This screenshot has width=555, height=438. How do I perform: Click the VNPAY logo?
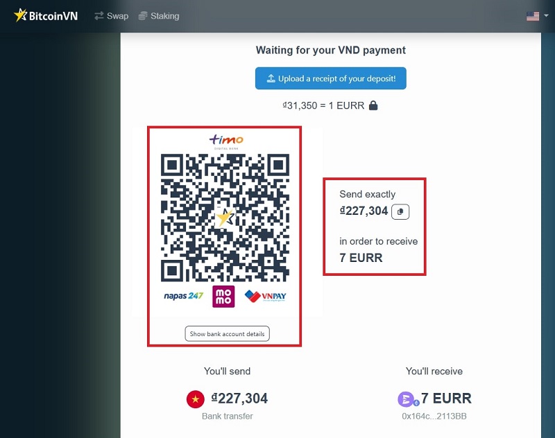pyautogui.click(x=266, y=296)
